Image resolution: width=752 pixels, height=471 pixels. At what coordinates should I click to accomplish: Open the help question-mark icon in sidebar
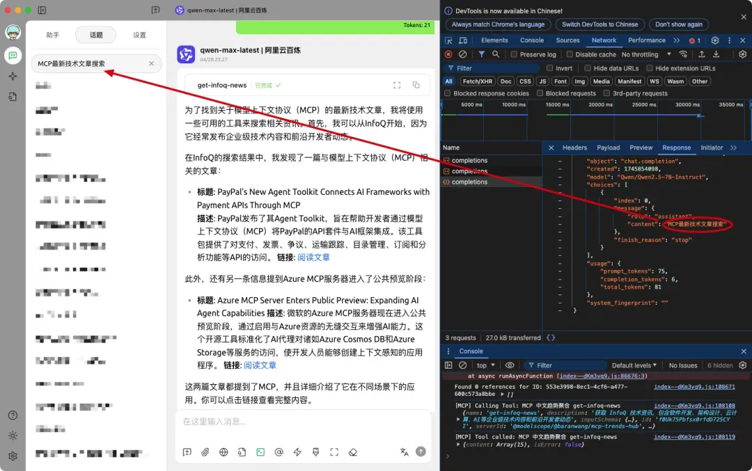pos(13,415)
